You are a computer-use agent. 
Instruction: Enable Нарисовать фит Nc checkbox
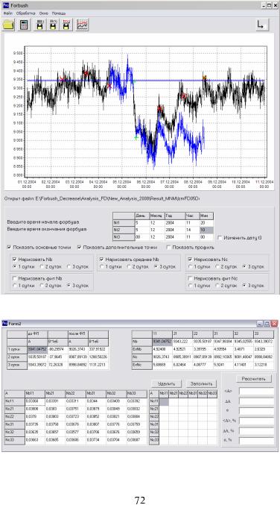pyautogui.click(x=190, y=278)
